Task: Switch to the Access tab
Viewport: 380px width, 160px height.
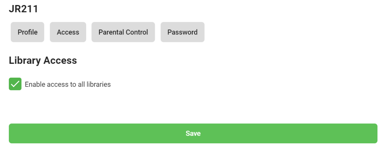Action: [68, 32]
